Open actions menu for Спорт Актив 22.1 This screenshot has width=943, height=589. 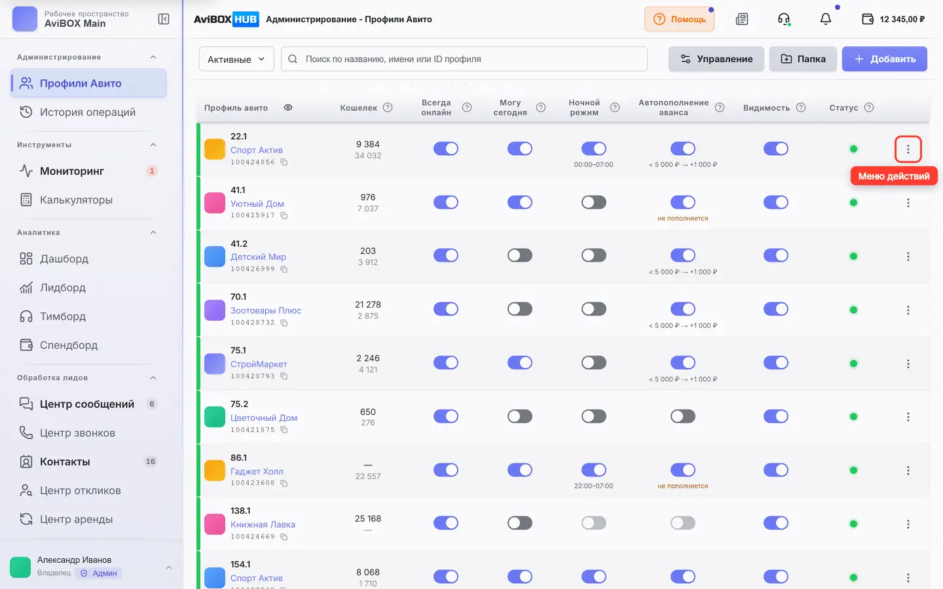point(908,149)
